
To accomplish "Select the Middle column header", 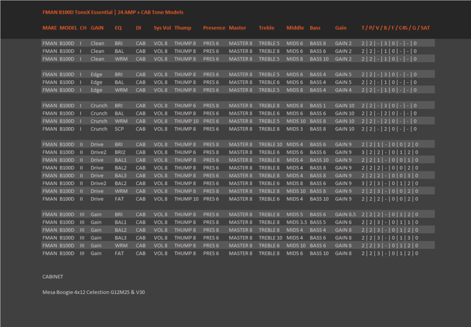I will pos(295,28).
